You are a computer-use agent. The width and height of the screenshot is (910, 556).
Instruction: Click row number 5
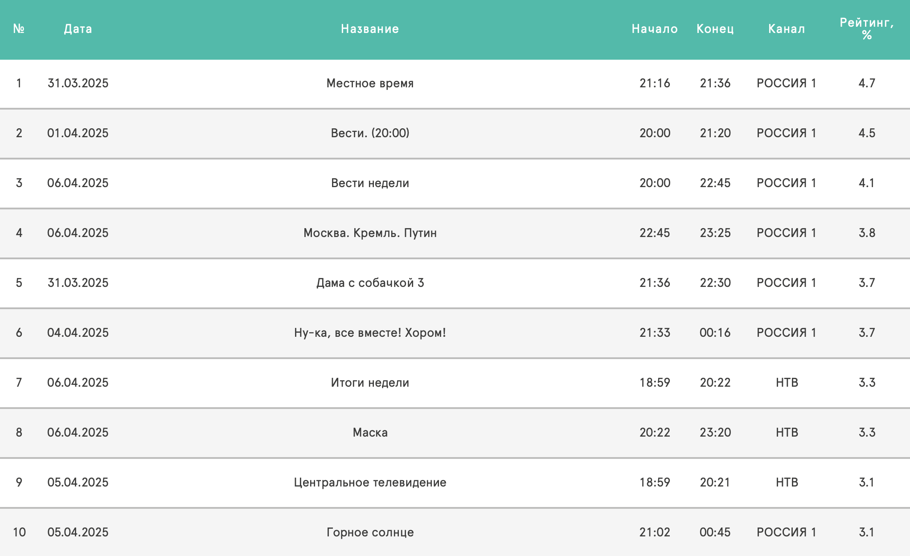coord(19,283)
